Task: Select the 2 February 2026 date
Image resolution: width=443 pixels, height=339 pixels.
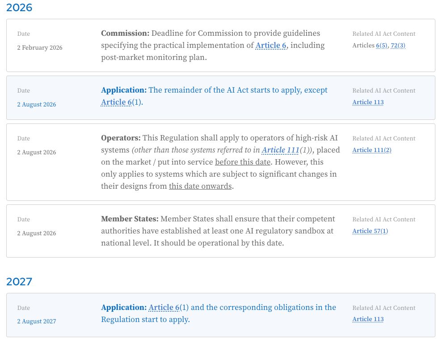Action: [x=40, y=48]
